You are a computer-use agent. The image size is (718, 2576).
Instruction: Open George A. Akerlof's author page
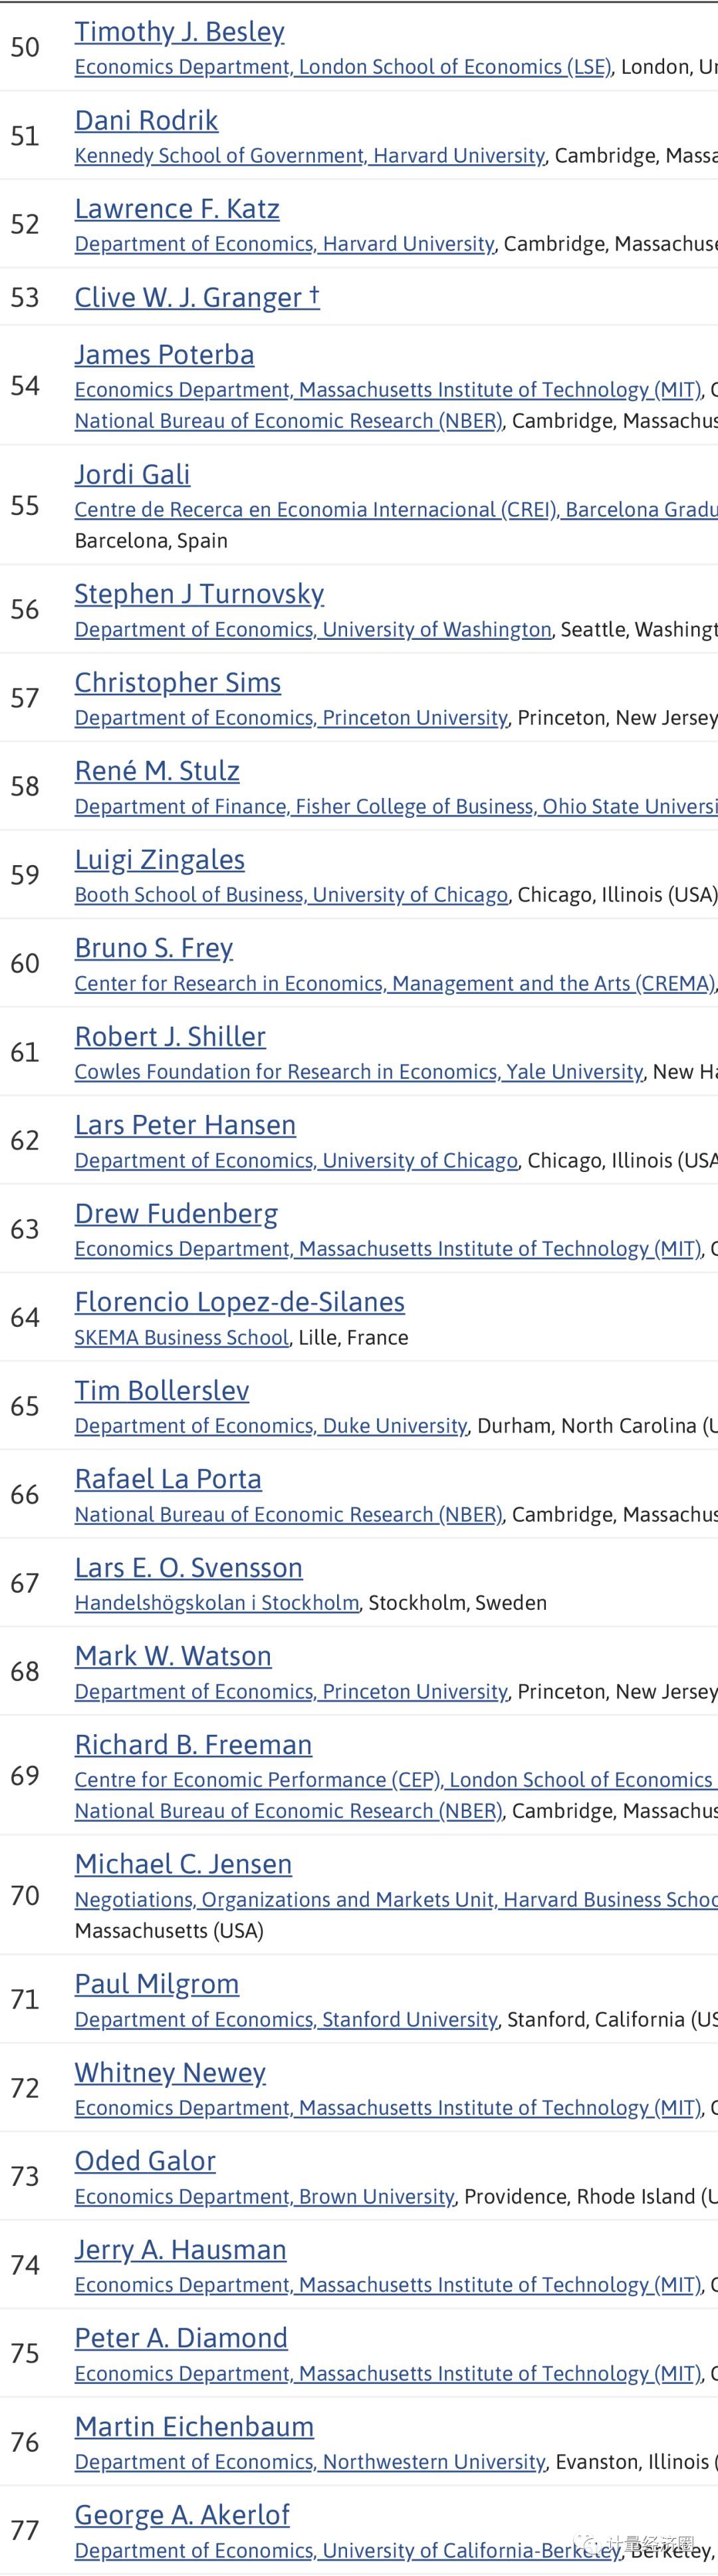pos(182,2515)
